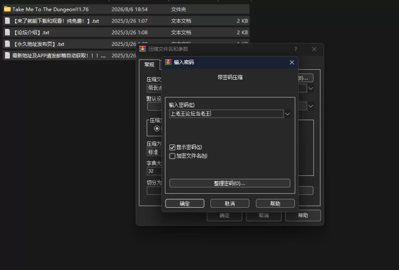
Task: Enable the 加密文件名 checkbox
Action: (172, 156)
